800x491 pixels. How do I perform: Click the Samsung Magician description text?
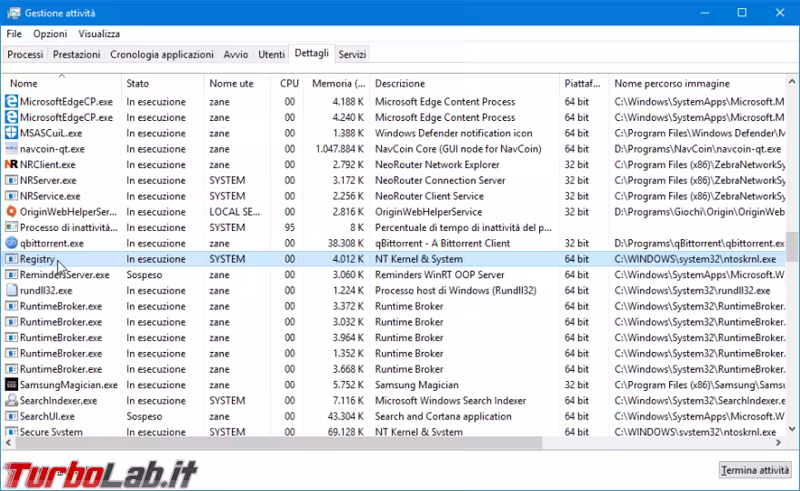click(417, 385)
